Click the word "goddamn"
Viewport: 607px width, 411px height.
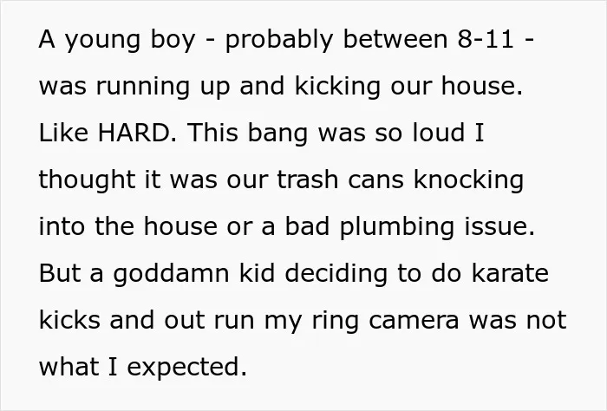click(171, 274)
